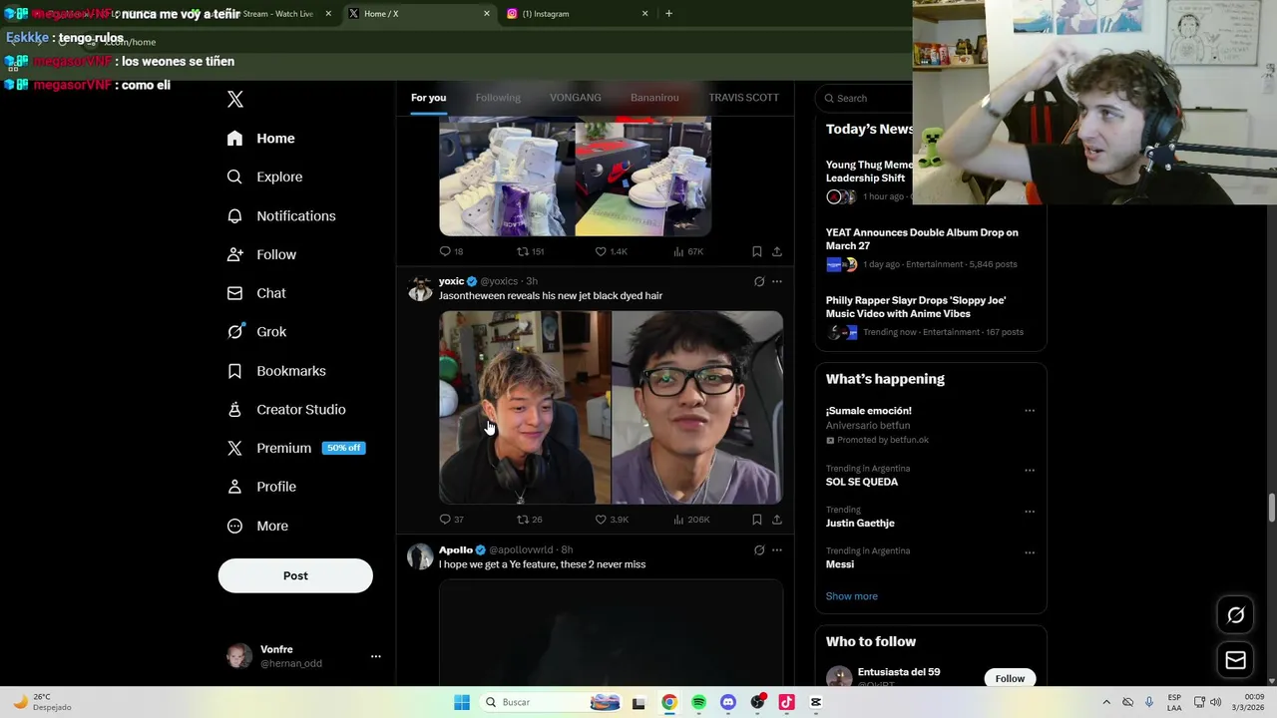Open Notifications from the sidebar
Screen dimensions: 1277x718
tap(281, 216)
